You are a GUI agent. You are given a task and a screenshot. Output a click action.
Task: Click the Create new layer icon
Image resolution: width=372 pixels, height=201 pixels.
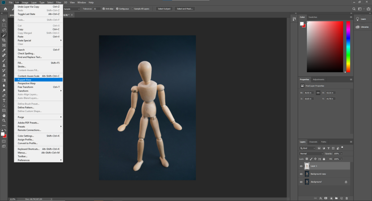point(341,198)
